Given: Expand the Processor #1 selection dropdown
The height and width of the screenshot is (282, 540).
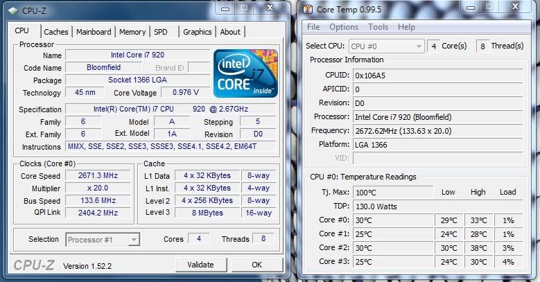Looking at the screenshot, I should pyautogui.click(x=134, y=239).
